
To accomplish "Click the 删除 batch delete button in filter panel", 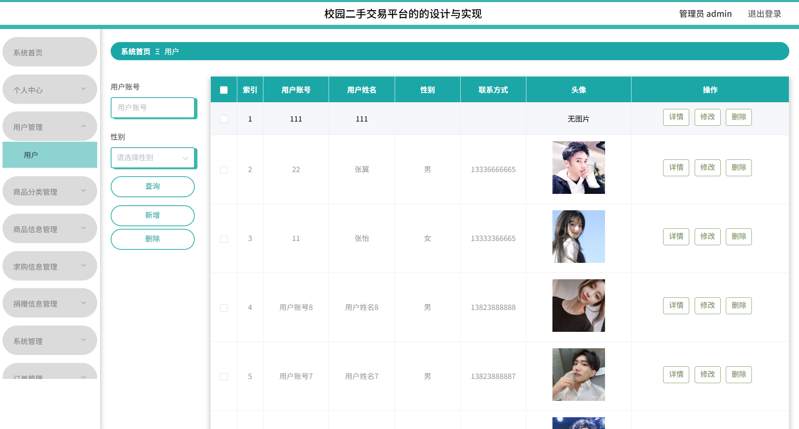I will 153,239.
